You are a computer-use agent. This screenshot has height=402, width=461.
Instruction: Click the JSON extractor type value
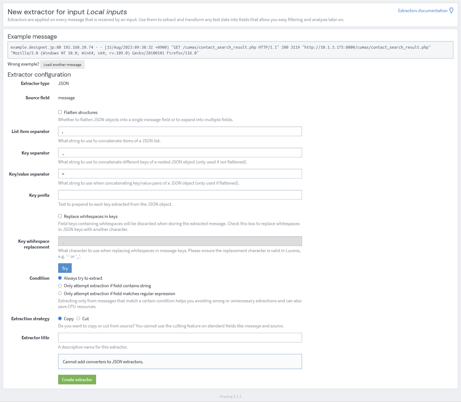63,84
